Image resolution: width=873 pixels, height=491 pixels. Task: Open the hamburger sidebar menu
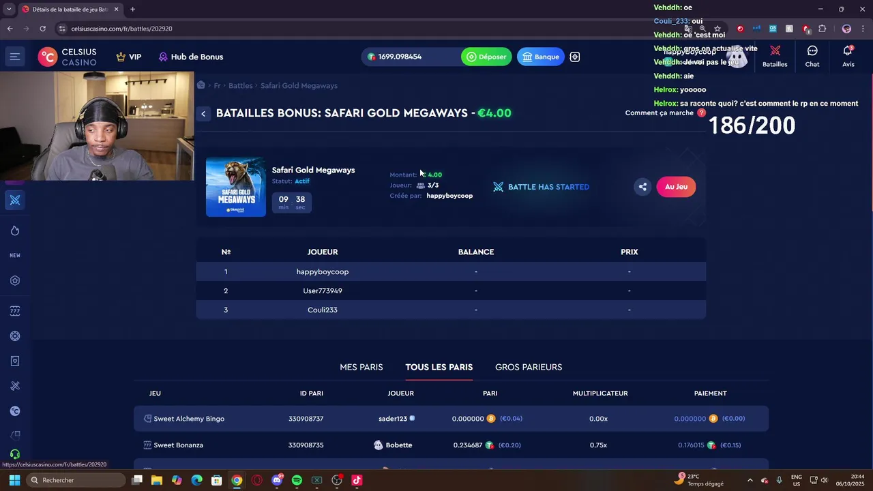pyautogui.click(x=14, y=57)
